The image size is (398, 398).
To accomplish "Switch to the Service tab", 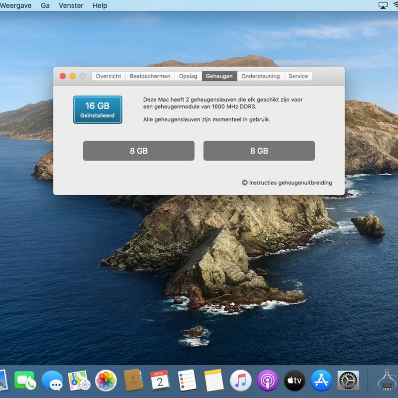I will 298,76.
